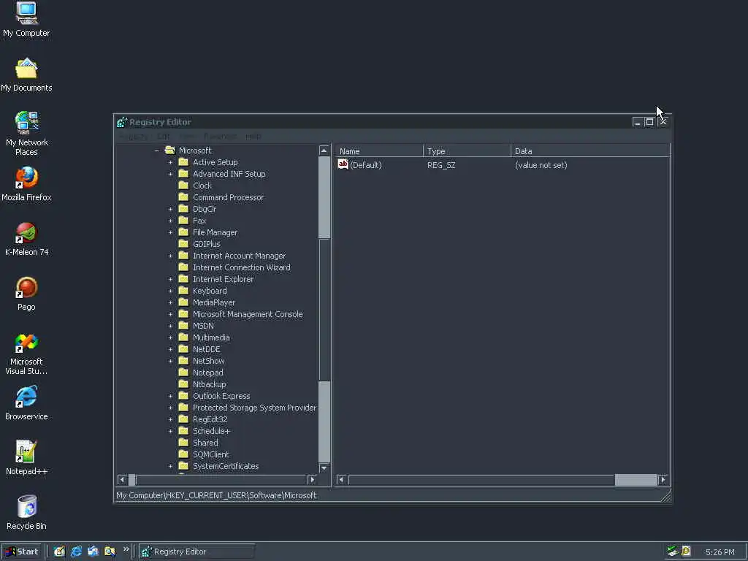The image size is (748, 561).
Task: Launch the Microsoft Visual Studio shortcut
Action: coord(26,354)
